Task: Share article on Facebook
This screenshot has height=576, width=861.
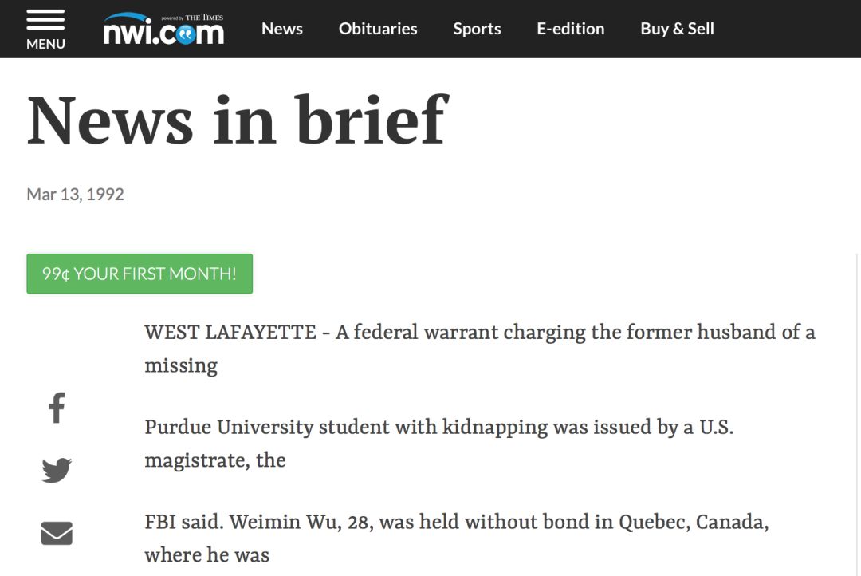Action: click(57, 408)
